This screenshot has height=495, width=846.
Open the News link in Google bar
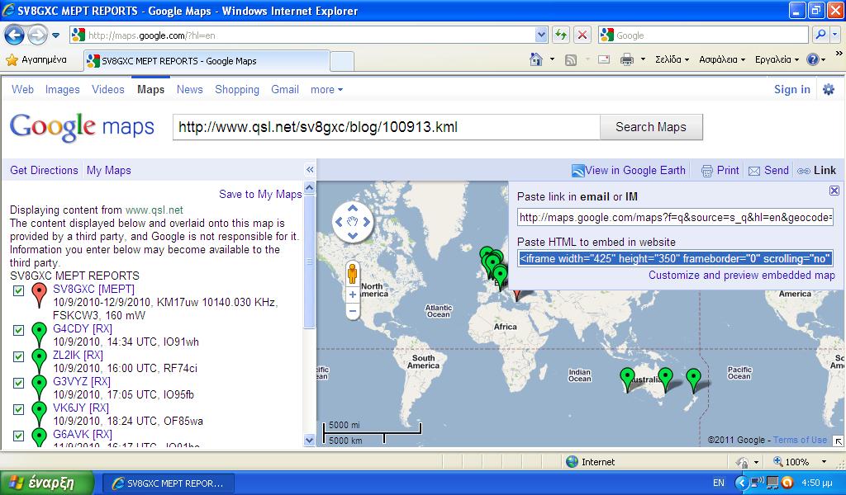pos(189,89)
